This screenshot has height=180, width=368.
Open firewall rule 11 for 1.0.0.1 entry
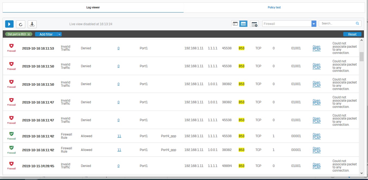tap(119, 150)
